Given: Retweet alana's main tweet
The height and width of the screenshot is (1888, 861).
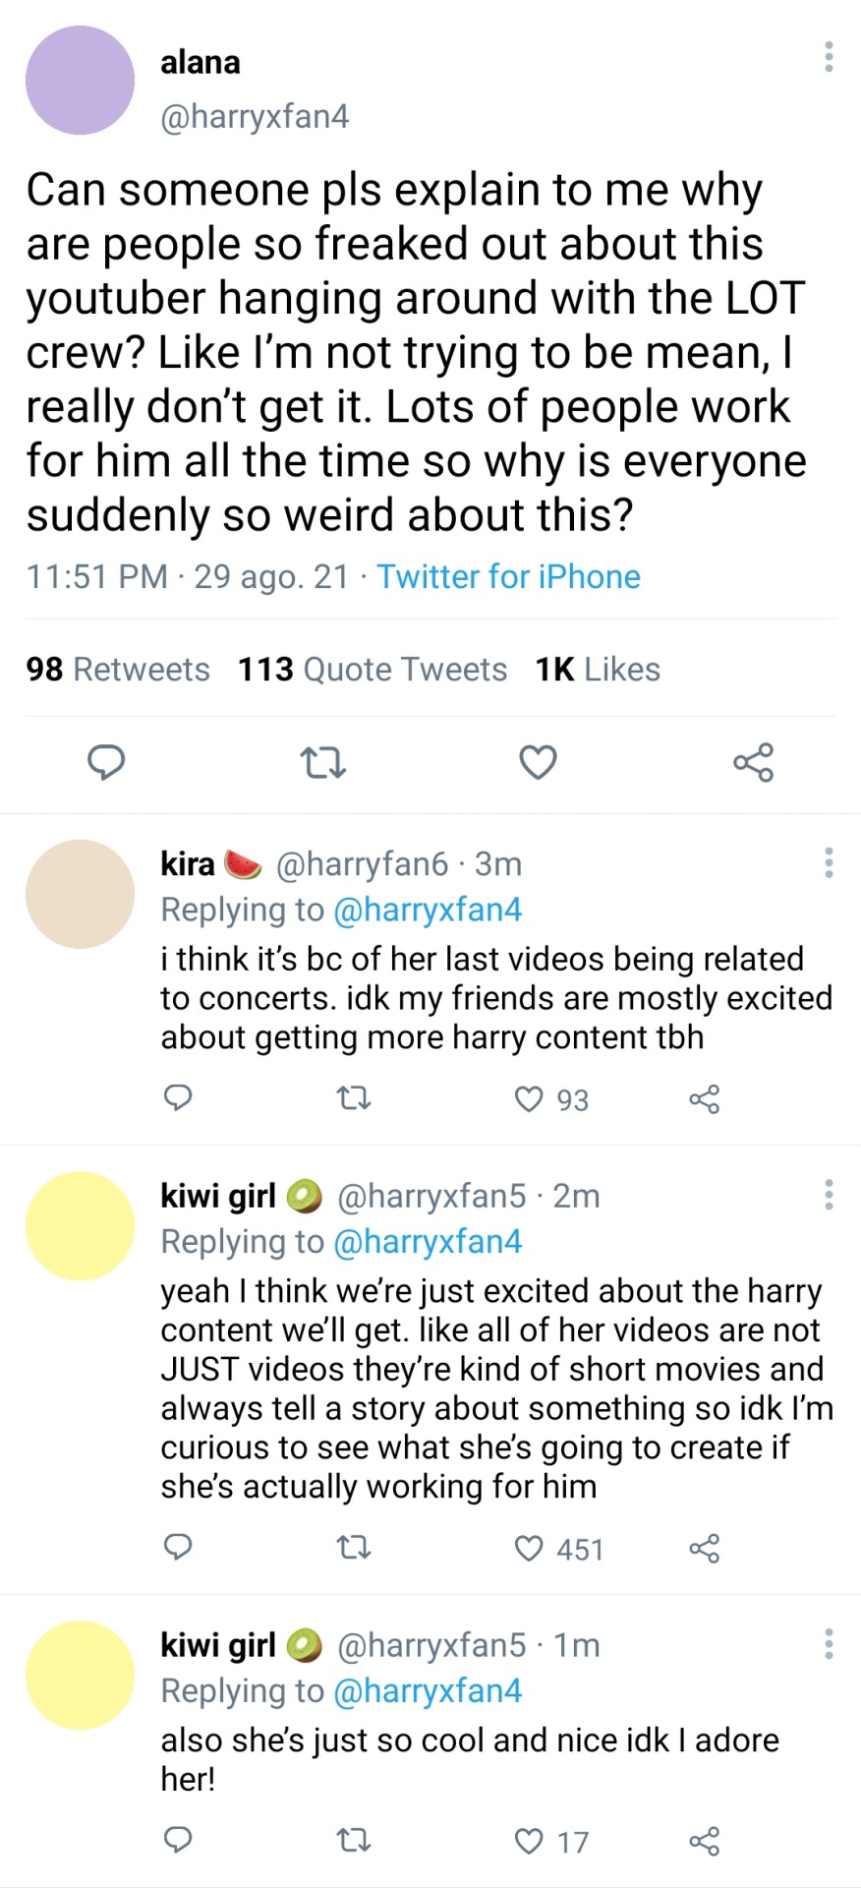Looking at the screenshot, I should [x=322, y=762].
